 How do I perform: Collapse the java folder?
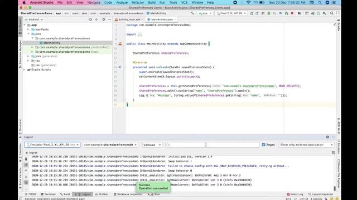click(x=28, y=34)
